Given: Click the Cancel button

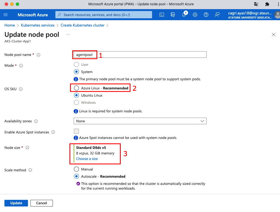Looking at the screenshot, I should point(42,203).
